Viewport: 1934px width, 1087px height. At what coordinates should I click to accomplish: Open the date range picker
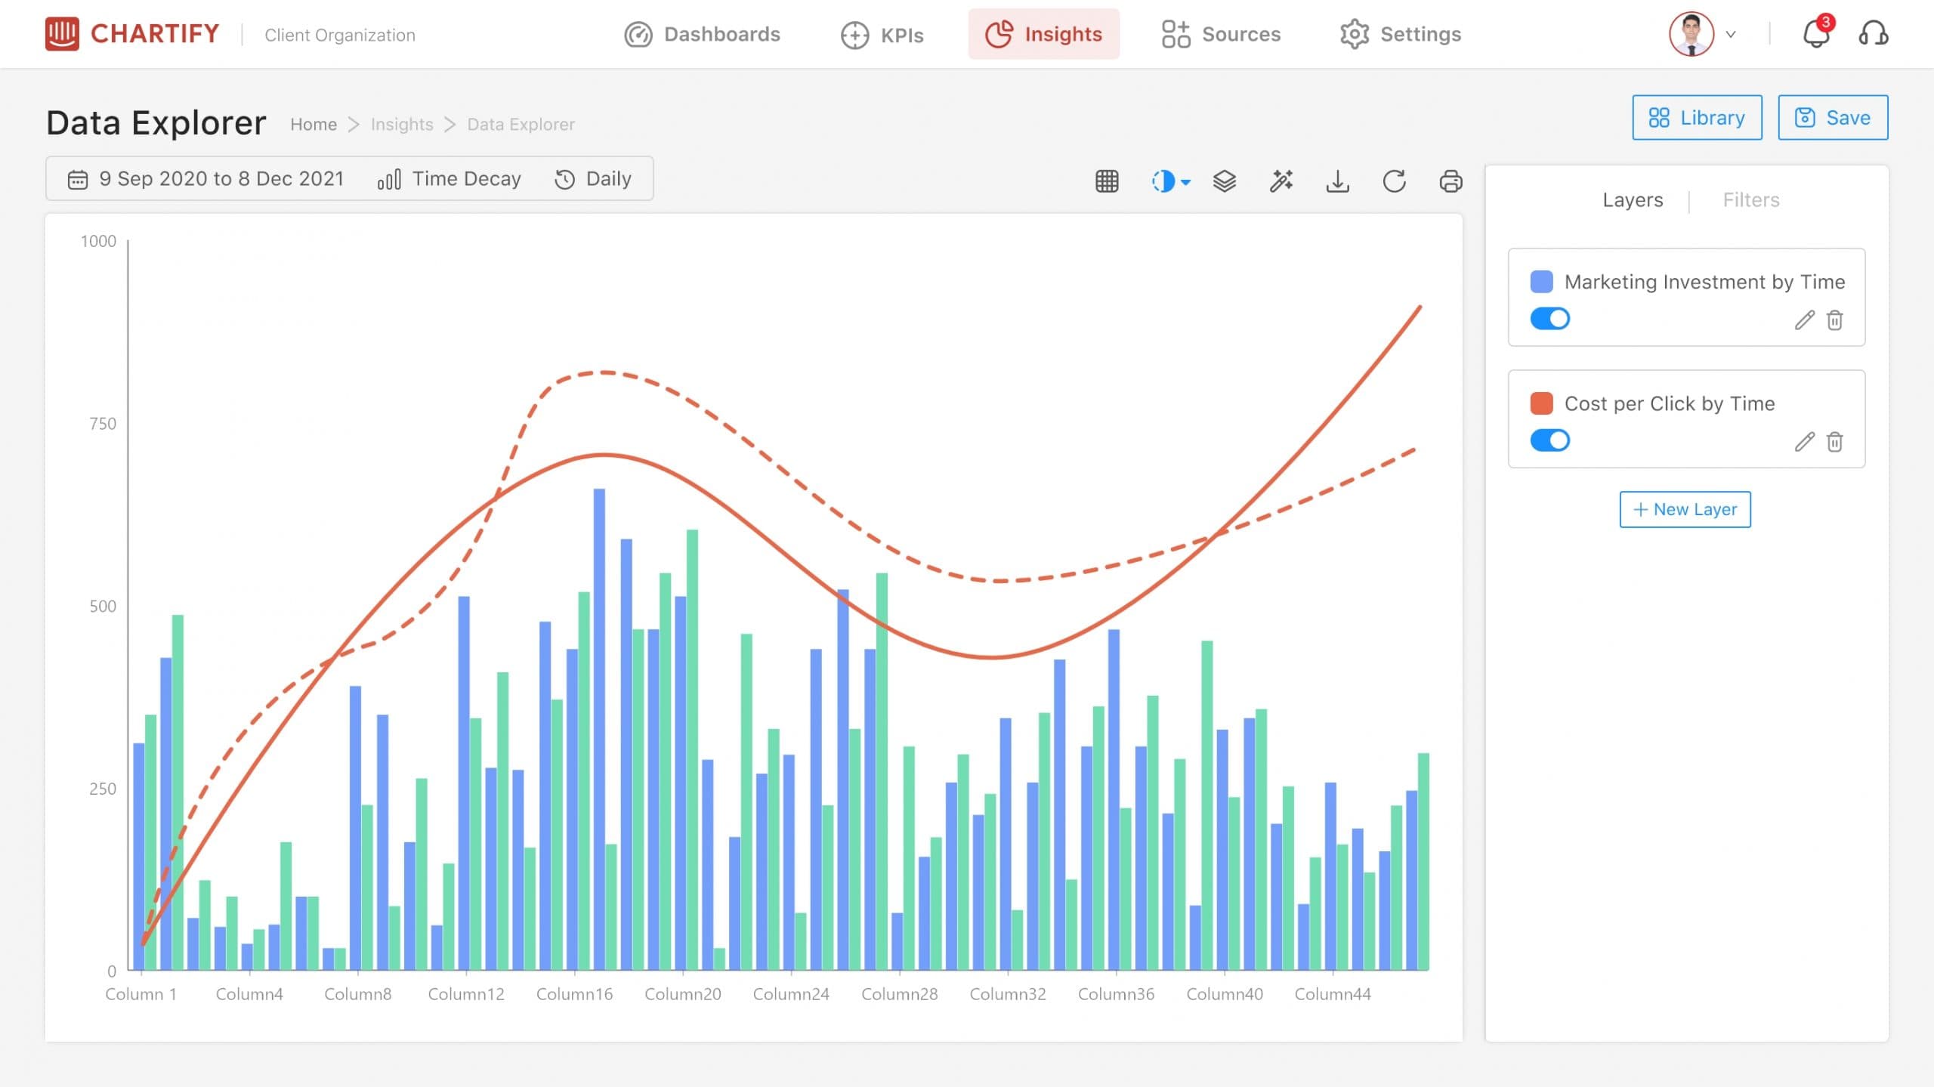pos(206,179)
